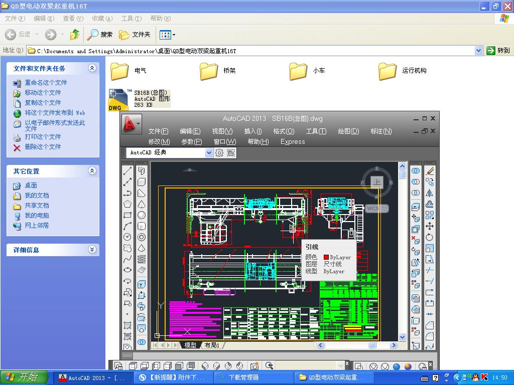Screen dimensions: 514x385
Task: Switch to the 布局1 tab
Action: click(212, 345)
